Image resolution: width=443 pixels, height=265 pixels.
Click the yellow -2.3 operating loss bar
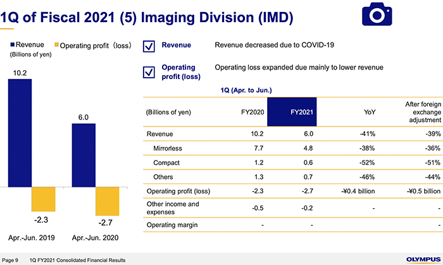[43, 199]
